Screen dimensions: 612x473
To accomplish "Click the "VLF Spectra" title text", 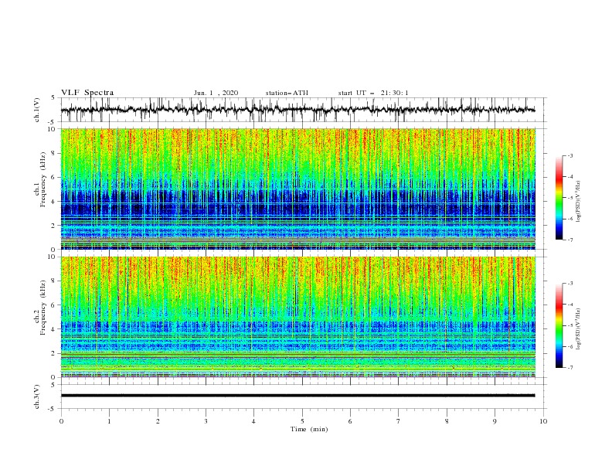I will (x=87, y=93).
